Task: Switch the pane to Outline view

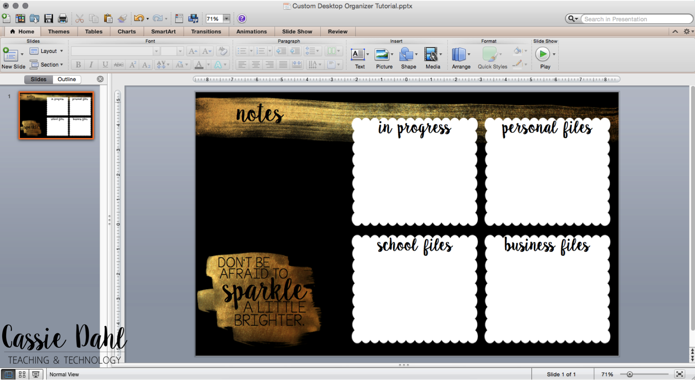Action: click(67, 79)
